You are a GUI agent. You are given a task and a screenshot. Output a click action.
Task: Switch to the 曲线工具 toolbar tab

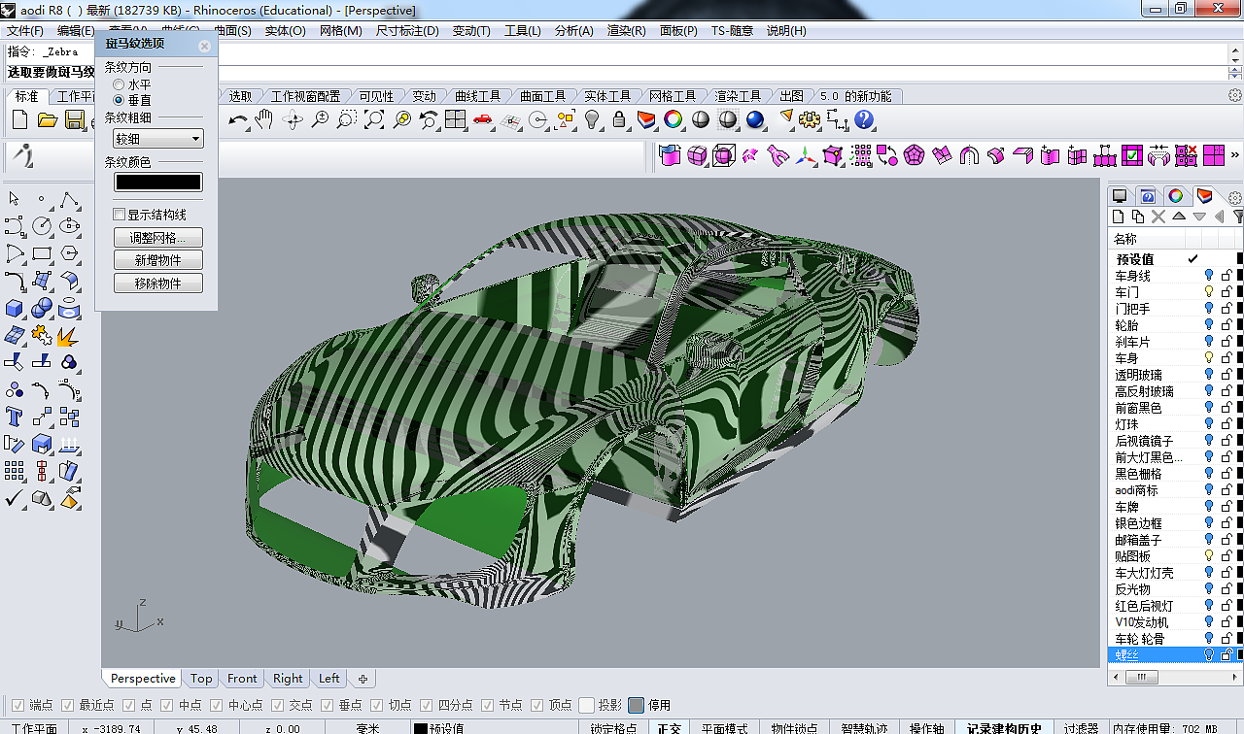click(x=477, y=96)
